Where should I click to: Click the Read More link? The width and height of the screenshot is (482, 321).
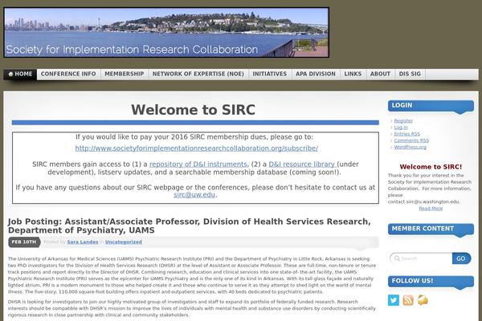point(431,209)
